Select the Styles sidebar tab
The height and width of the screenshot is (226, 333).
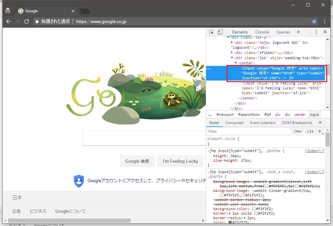[214, 123]
